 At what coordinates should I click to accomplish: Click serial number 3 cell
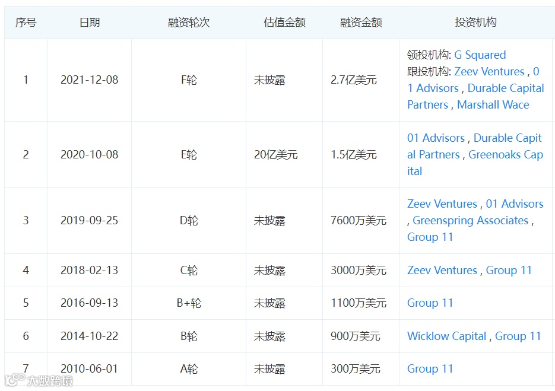pyautogui.click(x=26, y=221)
